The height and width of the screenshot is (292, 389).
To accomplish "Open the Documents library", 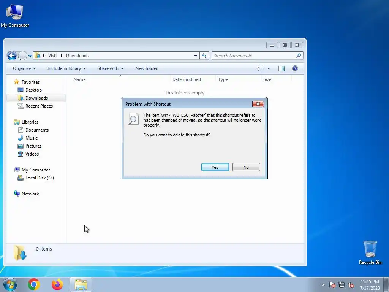I will [37, 130].
